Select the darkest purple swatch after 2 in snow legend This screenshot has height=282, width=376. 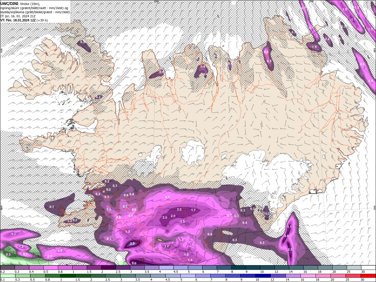click(109, 268)
